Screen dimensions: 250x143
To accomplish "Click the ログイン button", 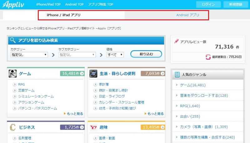I will coord(208,4).
